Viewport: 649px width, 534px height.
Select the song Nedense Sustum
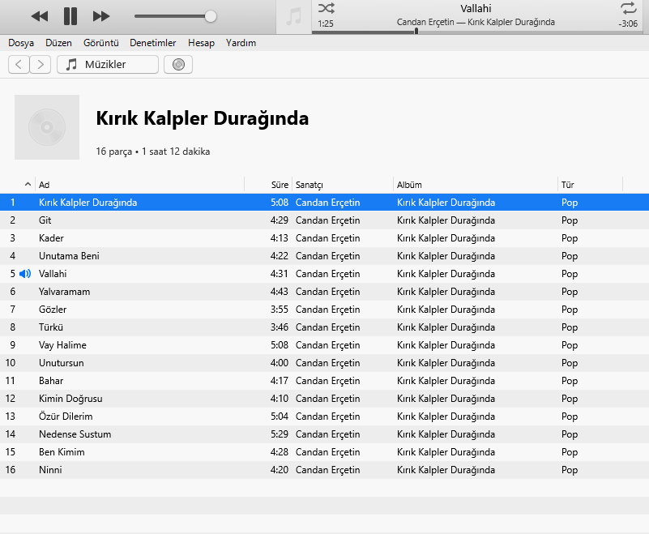click(x=324, y=434)
